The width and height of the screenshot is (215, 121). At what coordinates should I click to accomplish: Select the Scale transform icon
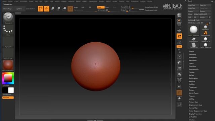point(58,9)
